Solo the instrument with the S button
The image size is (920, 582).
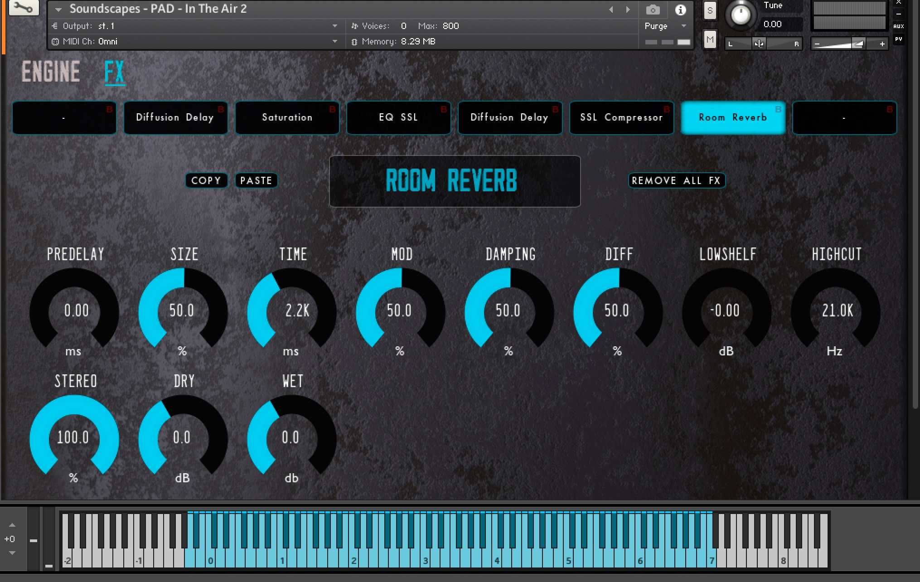(710, 11)
